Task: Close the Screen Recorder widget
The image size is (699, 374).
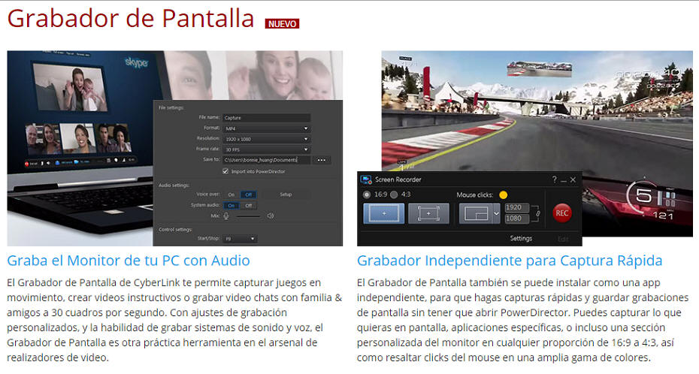Action: click(x=573, y=179)
